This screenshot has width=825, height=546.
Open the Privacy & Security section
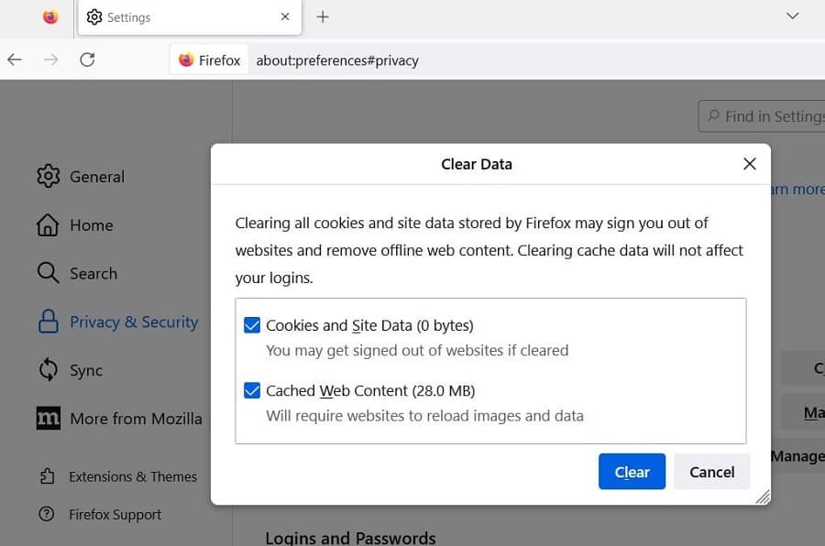pos(134,322)
